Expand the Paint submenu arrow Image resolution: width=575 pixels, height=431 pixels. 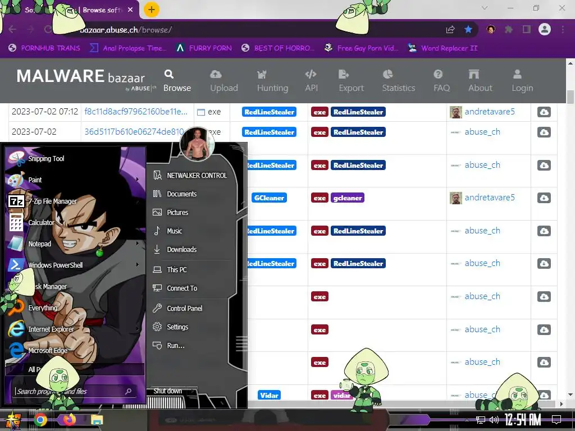(138, 180)
